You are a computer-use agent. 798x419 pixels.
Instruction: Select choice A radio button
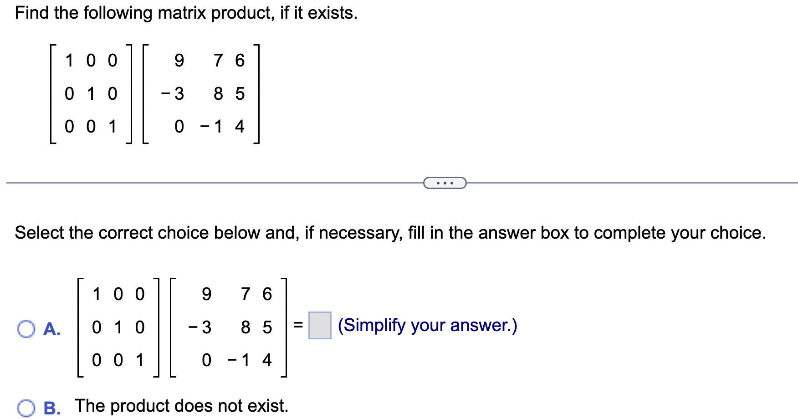click(x=26, y=329)
